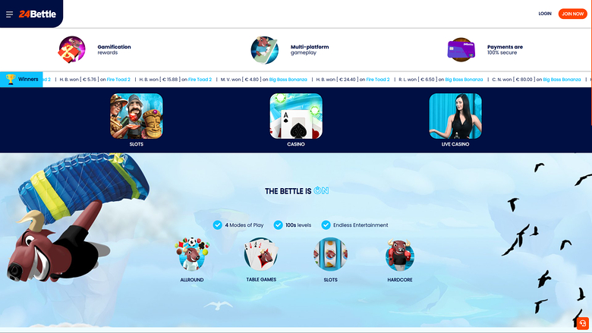Click the 4 Modes of Play text
The image size is (592, 333).
244,225
